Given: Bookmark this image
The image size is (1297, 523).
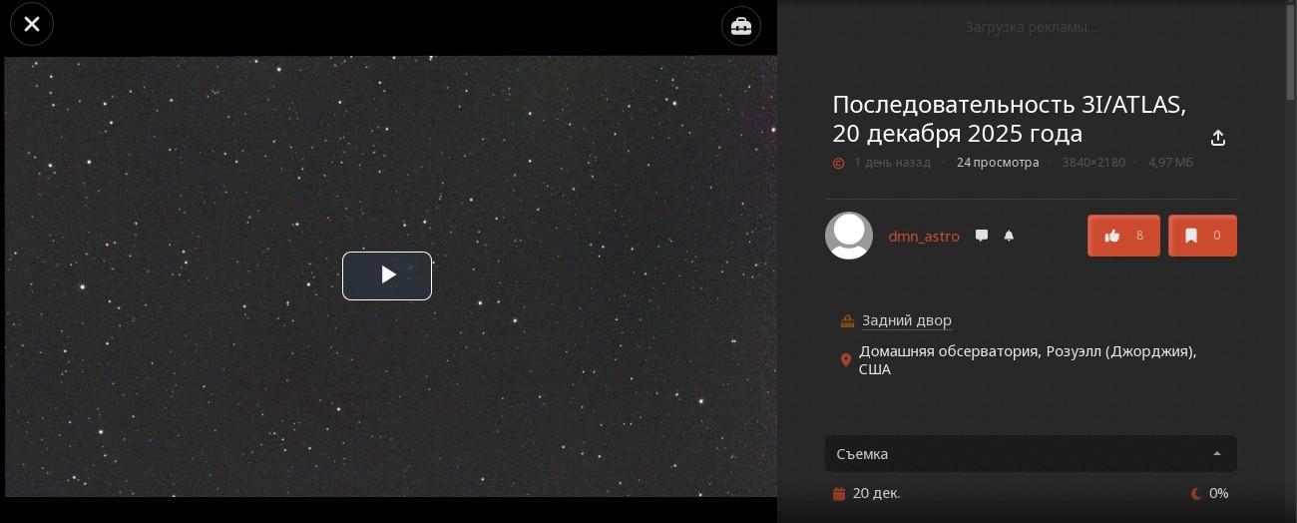Looking at the screenshot, I should (x=1202, y=236).
